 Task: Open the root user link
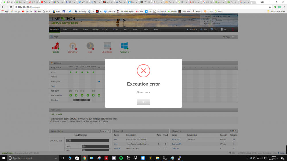(115, 140)
